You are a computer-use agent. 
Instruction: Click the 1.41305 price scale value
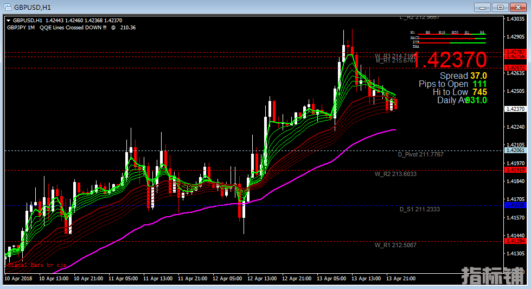515,253
